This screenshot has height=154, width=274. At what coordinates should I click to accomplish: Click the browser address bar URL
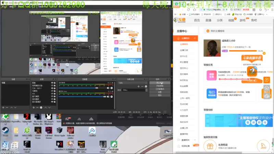click(214, 10)
